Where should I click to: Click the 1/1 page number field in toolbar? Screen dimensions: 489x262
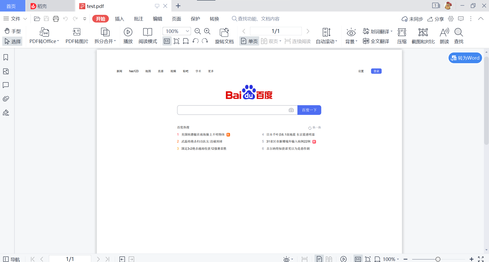[276, 31]
